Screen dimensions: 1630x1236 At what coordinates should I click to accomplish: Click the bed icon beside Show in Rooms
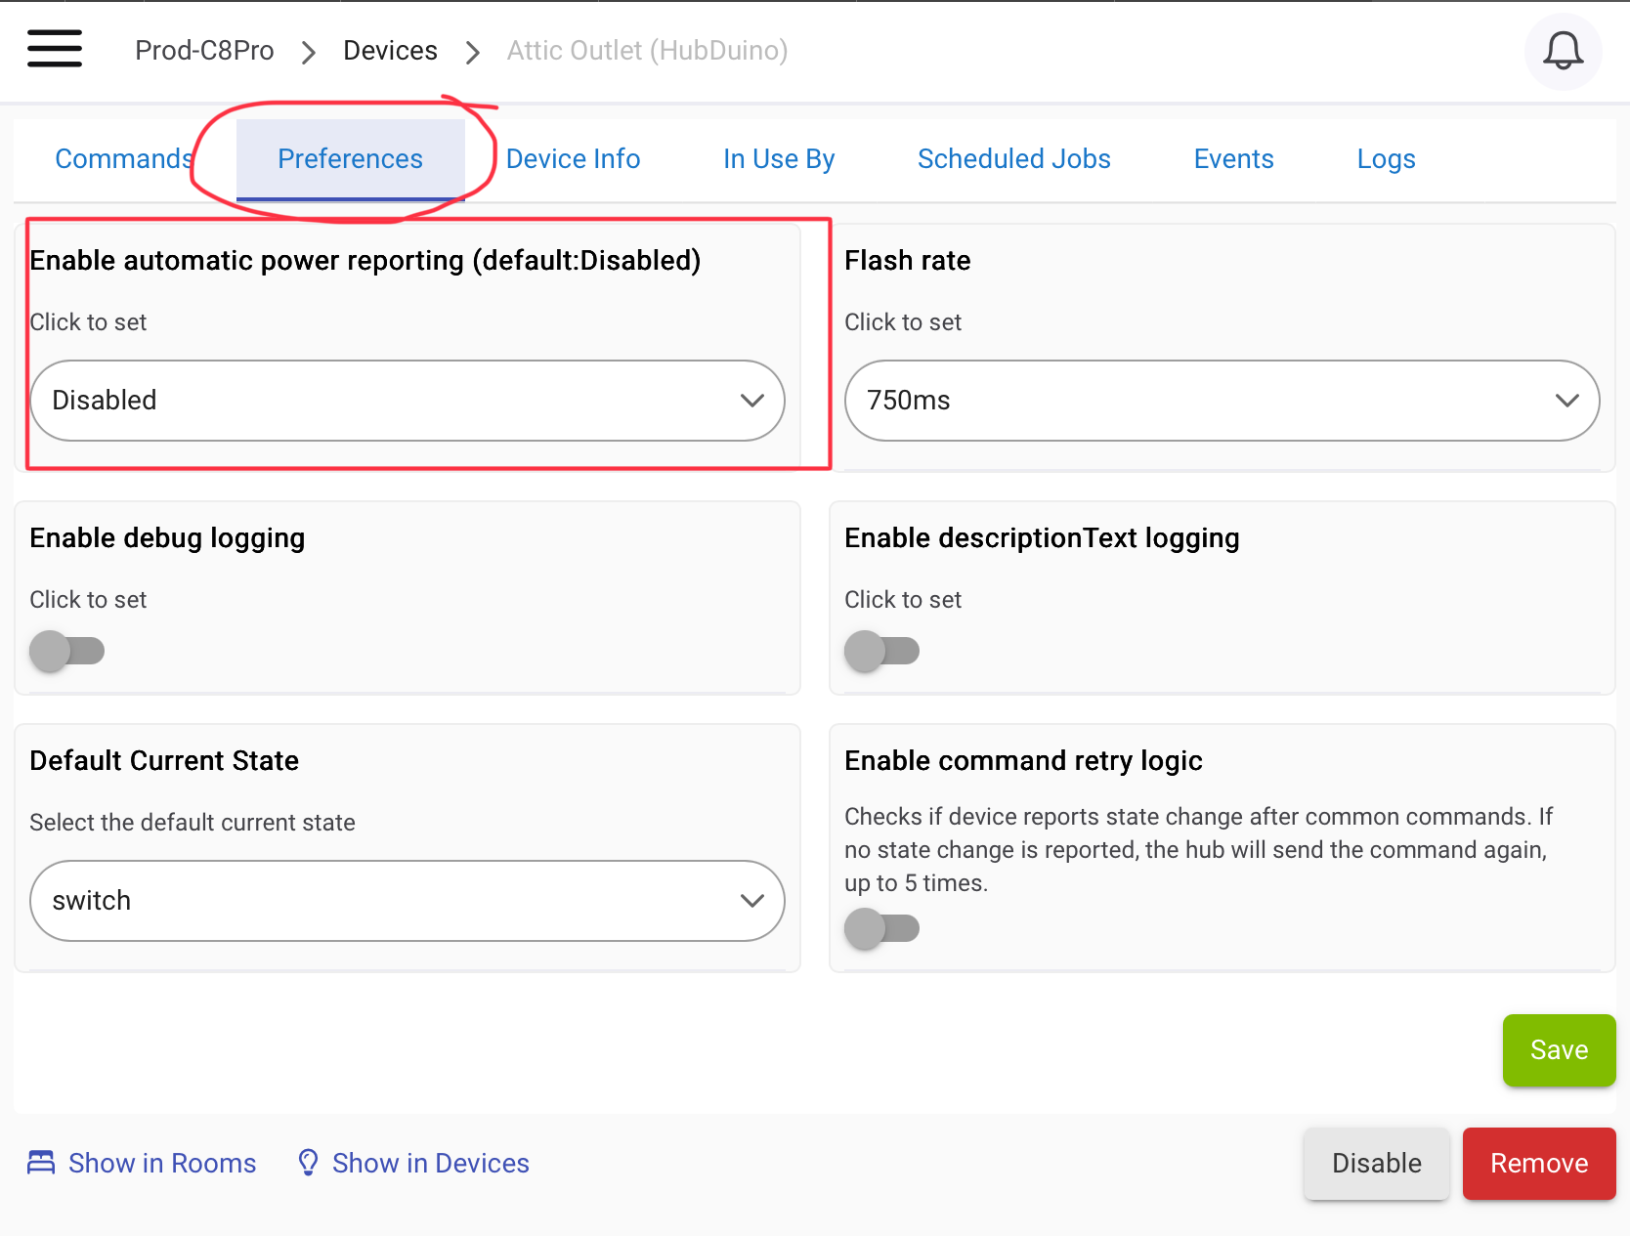[41, 1163]
